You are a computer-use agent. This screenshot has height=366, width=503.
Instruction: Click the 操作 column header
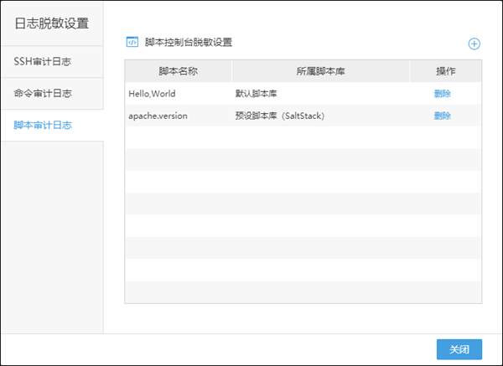445,71
